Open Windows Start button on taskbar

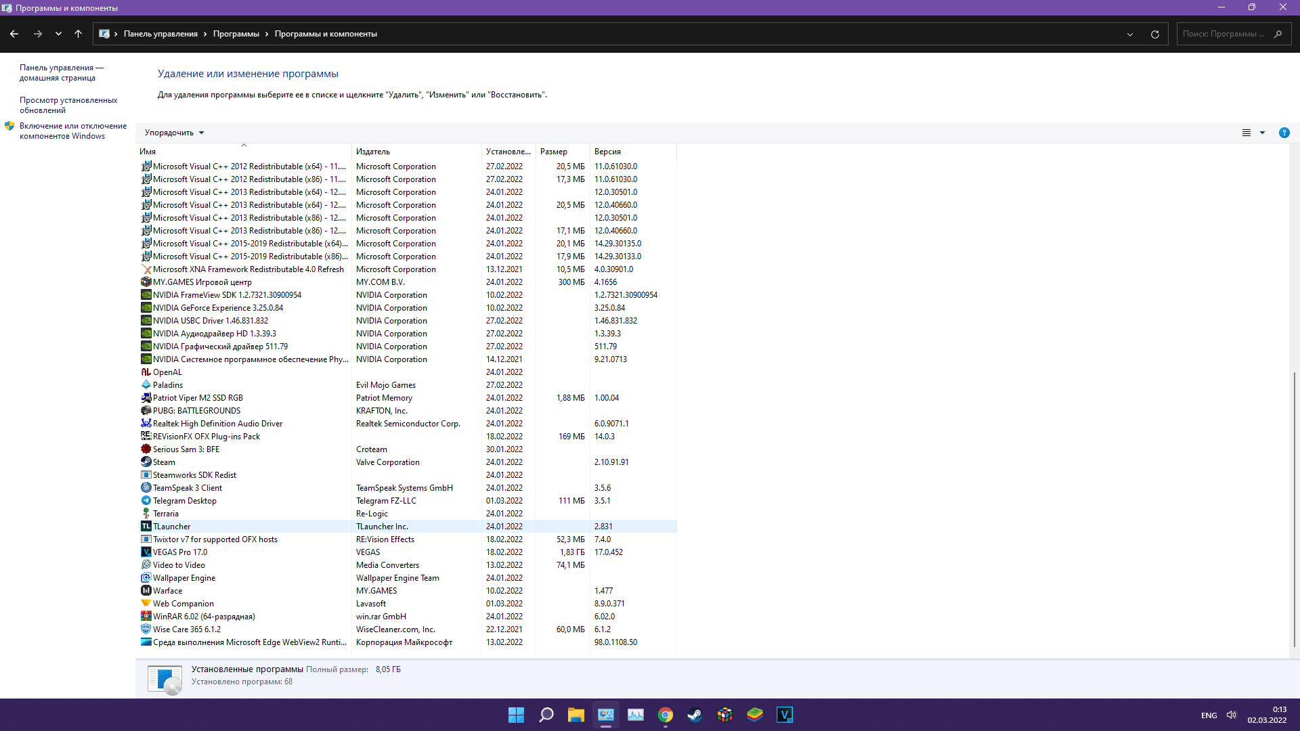[x=516, y=715]
